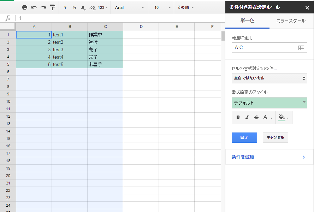Click the 完了 button

[244, 137]
